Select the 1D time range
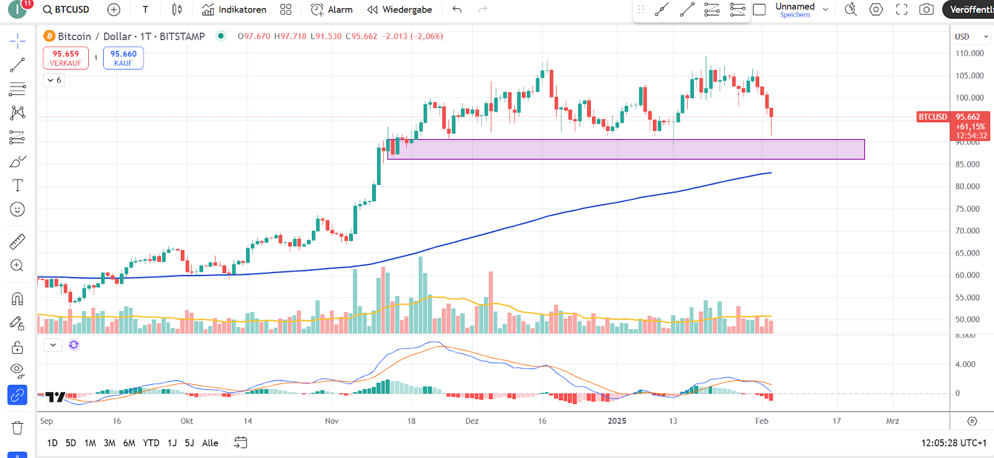 [52, 443]
